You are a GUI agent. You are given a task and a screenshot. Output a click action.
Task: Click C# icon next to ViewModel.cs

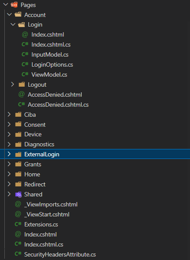[x=25, y=74]
